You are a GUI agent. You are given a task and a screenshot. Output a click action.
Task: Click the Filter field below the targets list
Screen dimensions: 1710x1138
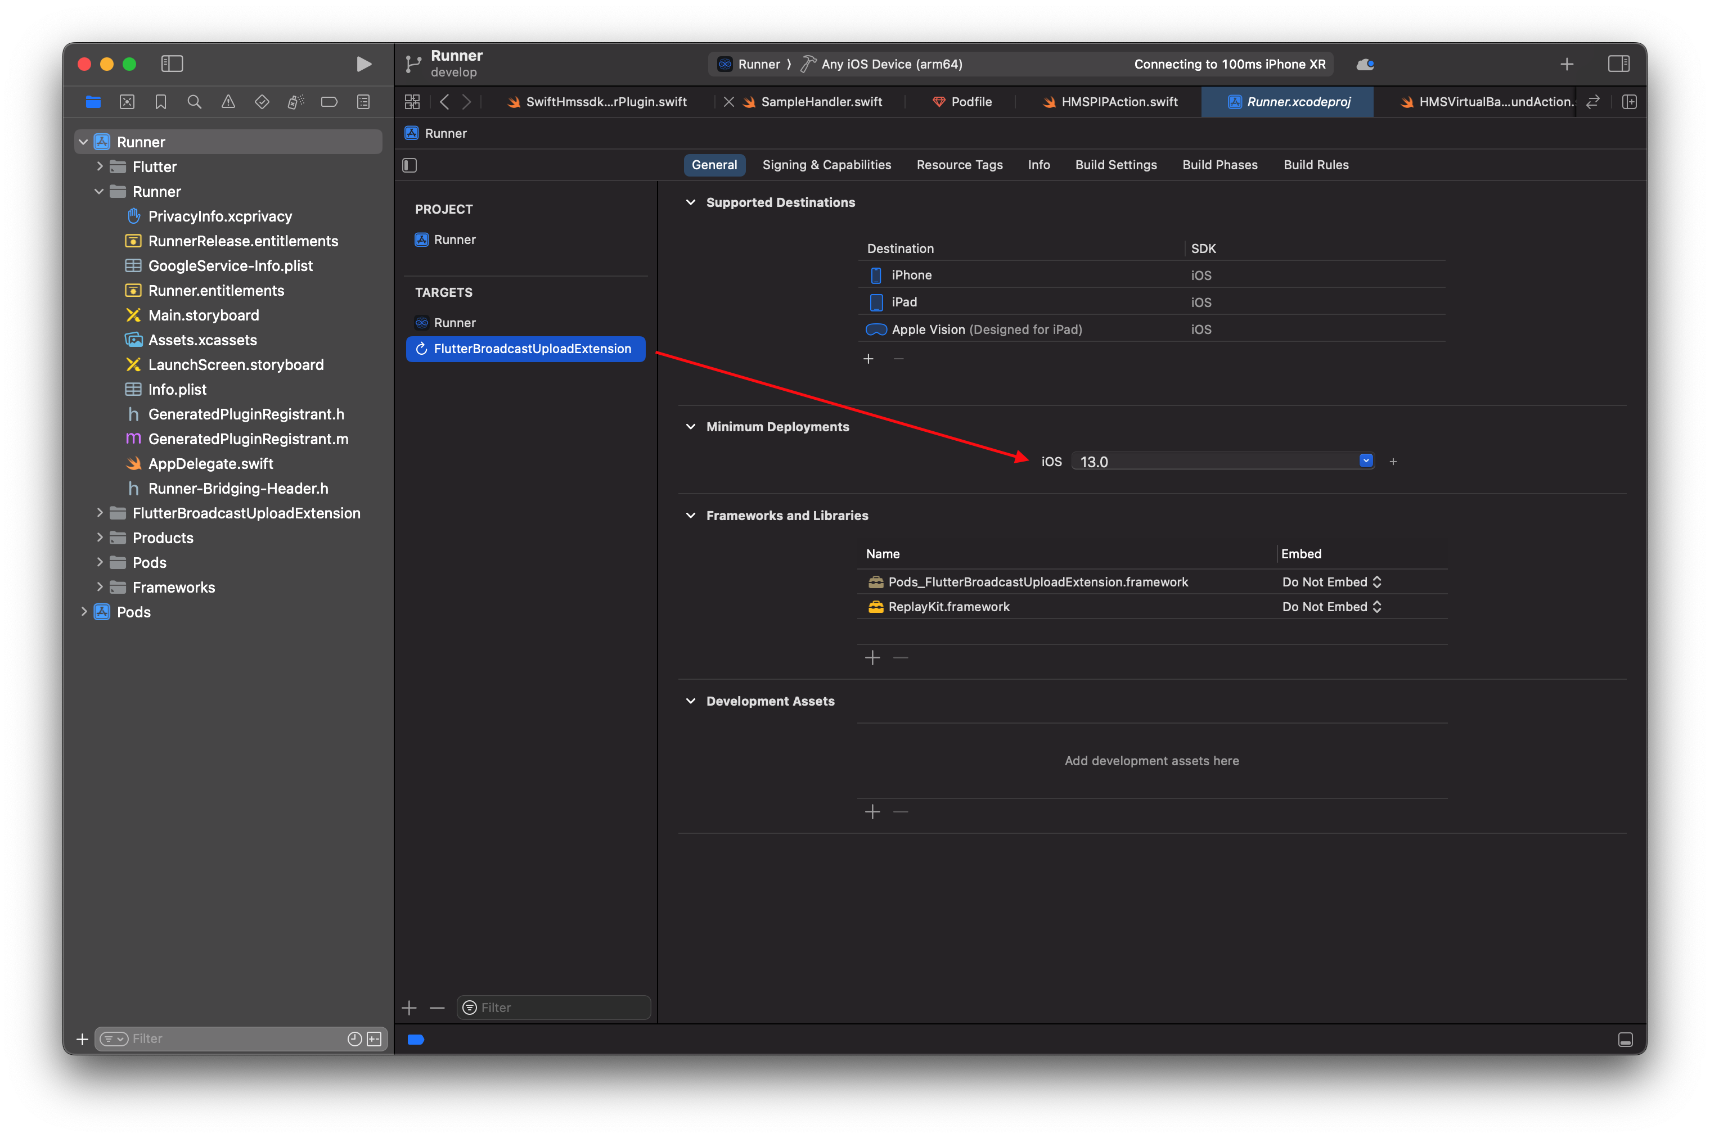point(553,1008)
